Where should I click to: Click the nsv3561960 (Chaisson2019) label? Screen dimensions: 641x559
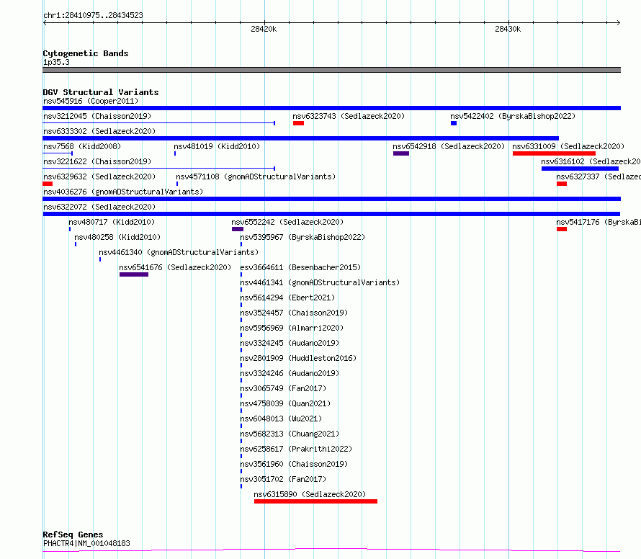294,464
